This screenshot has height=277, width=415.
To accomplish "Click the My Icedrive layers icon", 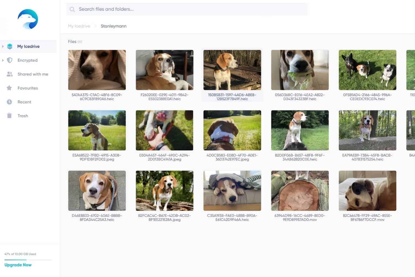I will 10,47.
